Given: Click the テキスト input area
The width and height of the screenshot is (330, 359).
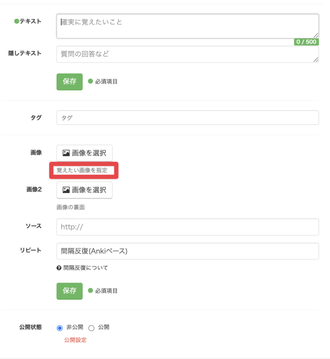Looking at the screenshot, I should [187, 26].
